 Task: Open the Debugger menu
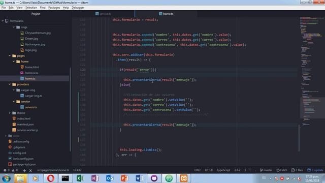[78, 8]
